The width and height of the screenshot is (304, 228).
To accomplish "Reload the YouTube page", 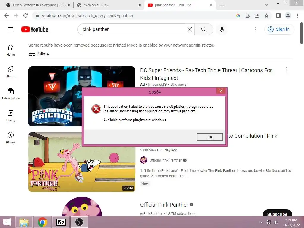I will point(26,15).
